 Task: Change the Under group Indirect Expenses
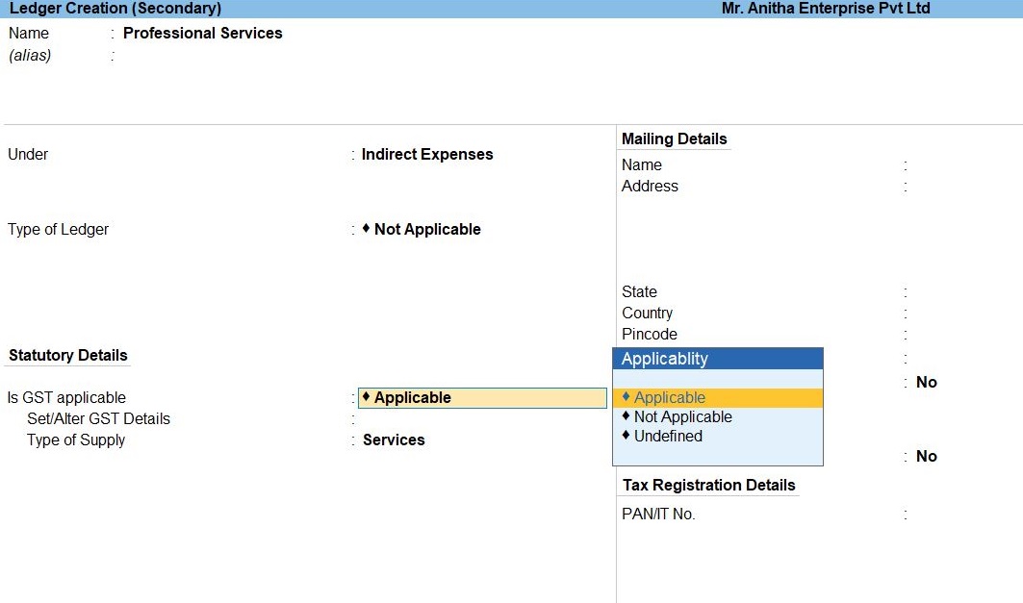[x=426, y=155]
